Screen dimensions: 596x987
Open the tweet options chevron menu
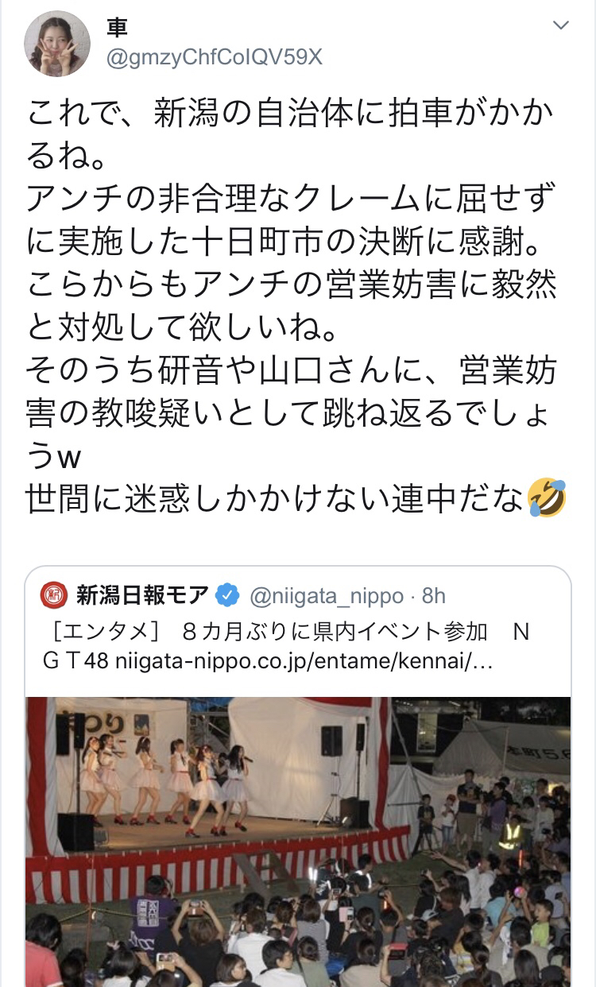pyautogui.click(x=561, y=26)
